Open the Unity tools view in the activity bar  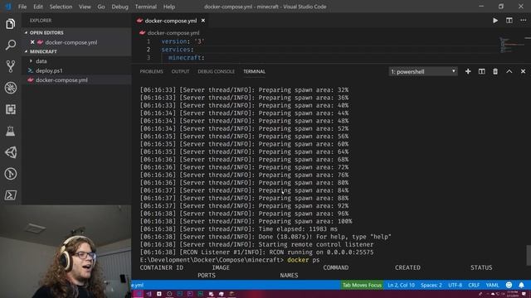(11, 152)
